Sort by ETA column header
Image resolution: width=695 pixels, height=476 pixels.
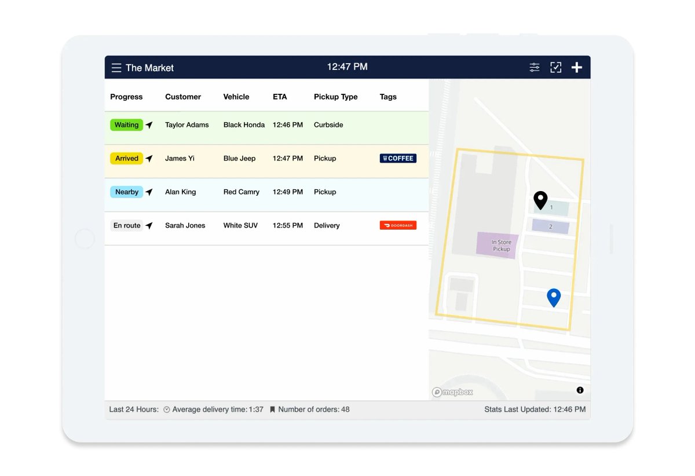(x=280, y=97)
